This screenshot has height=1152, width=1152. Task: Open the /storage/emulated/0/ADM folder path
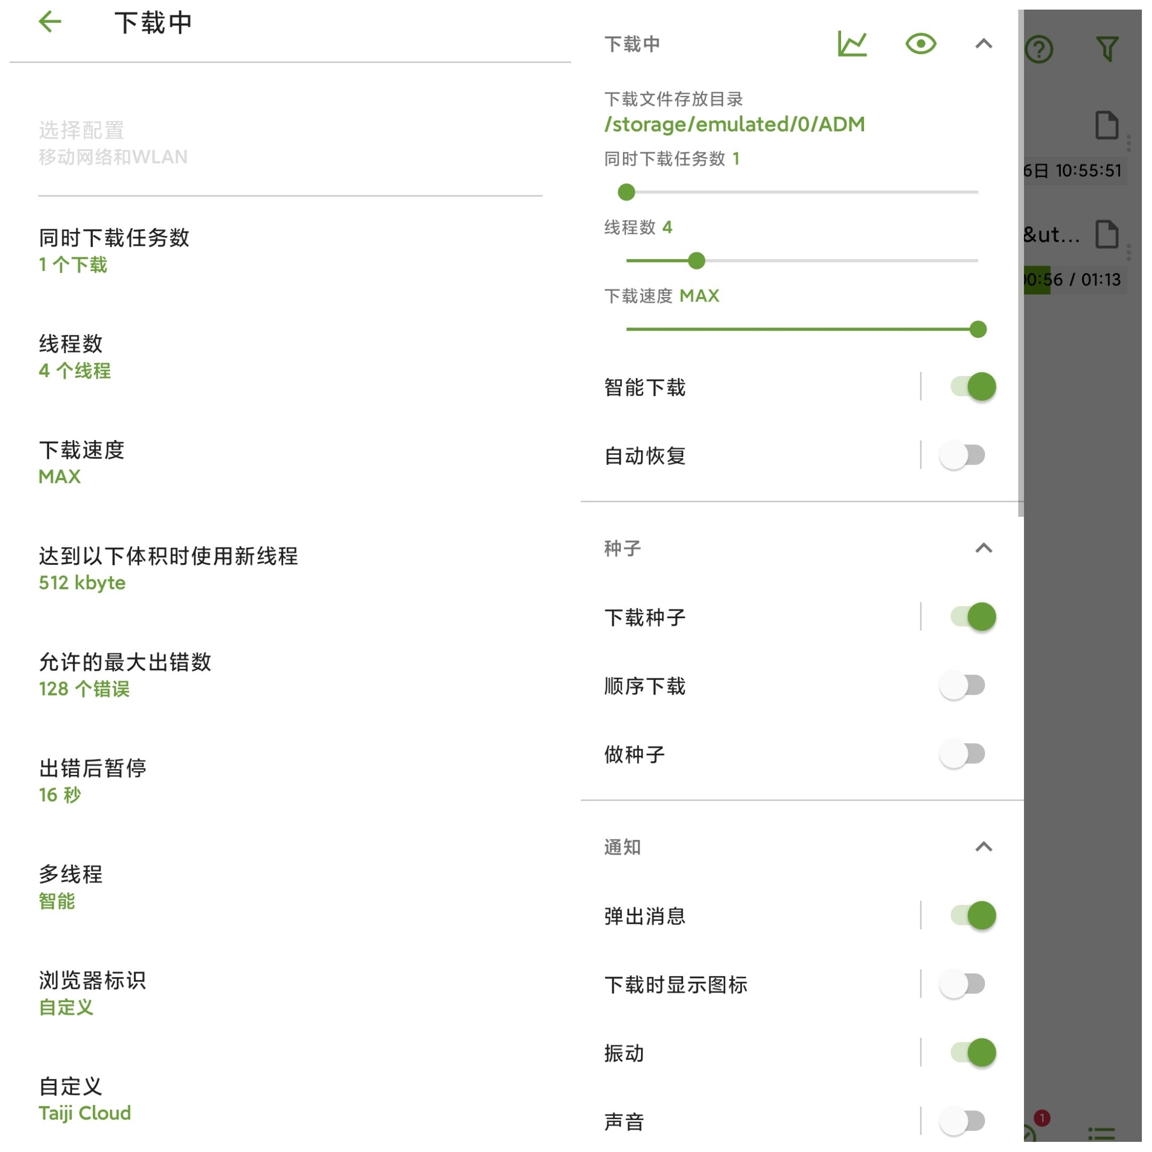click(x=741, y=125)
